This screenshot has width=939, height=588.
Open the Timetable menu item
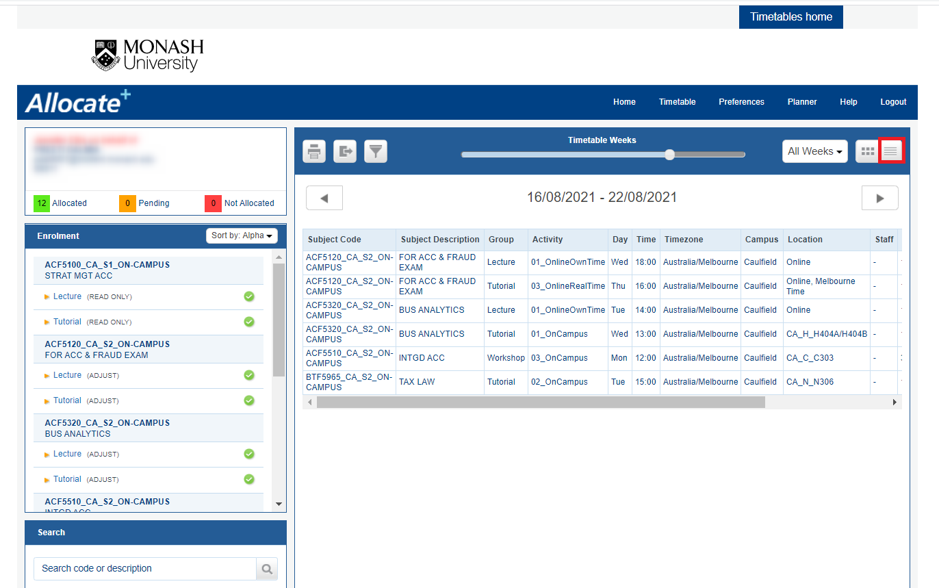[x=677, y=102]
